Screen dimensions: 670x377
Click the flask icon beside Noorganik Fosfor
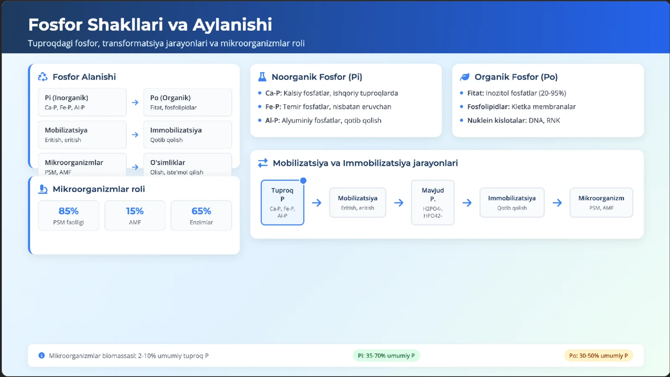[262, 77]
